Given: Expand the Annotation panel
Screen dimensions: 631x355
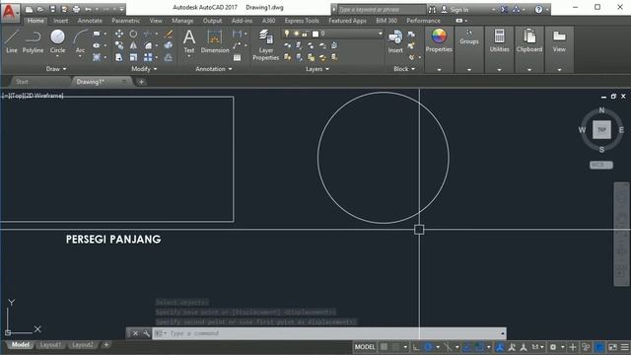Looking at the screenshot, I should [x=214, y=69].
